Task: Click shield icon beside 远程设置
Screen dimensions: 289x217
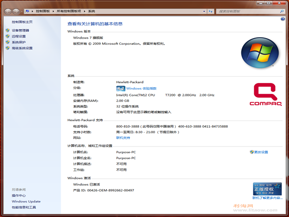Action: pos(8,36)
